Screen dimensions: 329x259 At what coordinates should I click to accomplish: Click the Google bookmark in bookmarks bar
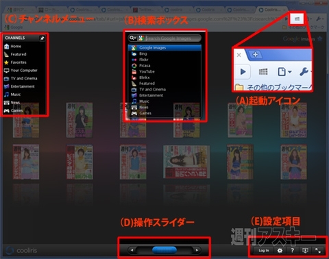[x=14, y=27]
